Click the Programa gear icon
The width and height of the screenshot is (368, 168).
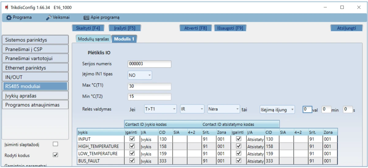click(9, 17)
